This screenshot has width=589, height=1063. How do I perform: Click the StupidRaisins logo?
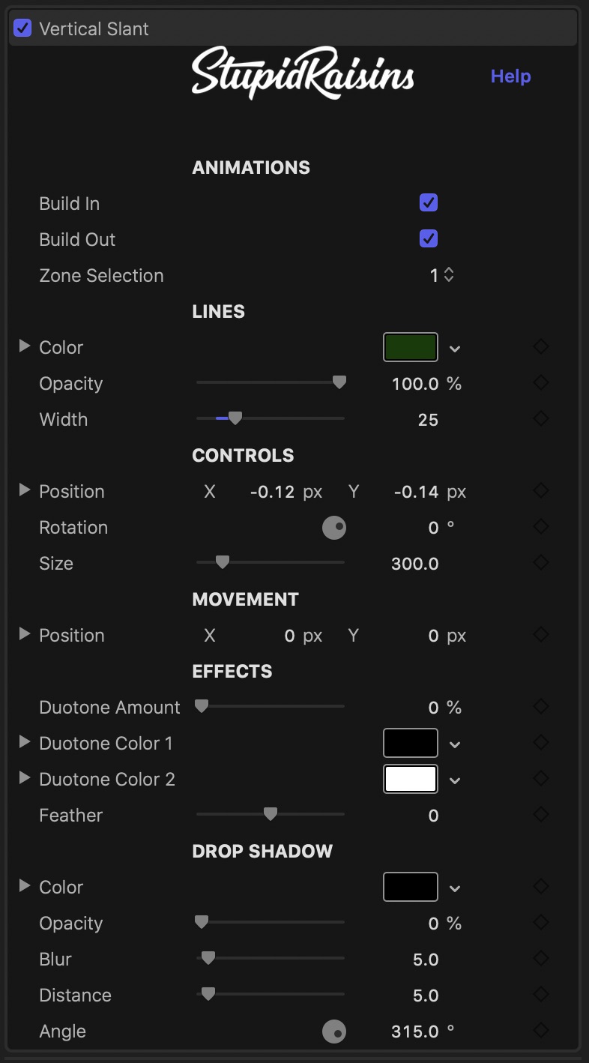point(303,73)
